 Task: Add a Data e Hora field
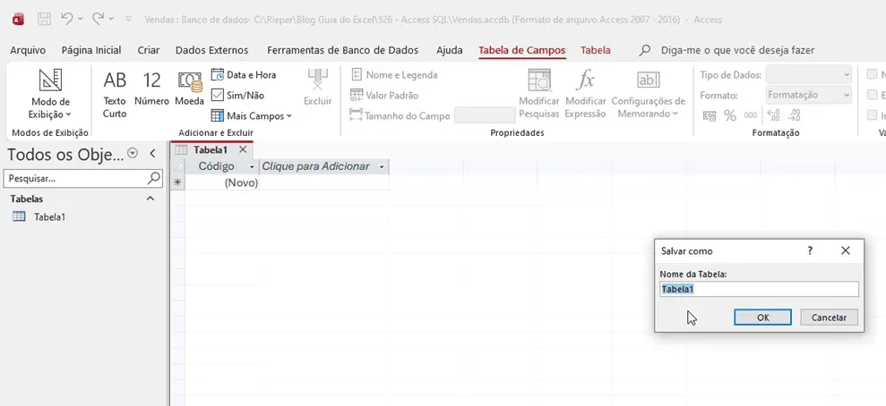(244, 74)
